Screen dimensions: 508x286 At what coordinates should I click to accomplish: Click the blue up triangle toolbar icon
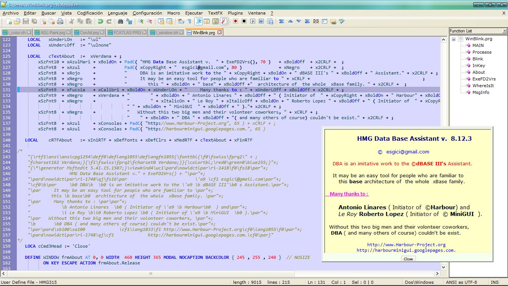coord(290,21)
